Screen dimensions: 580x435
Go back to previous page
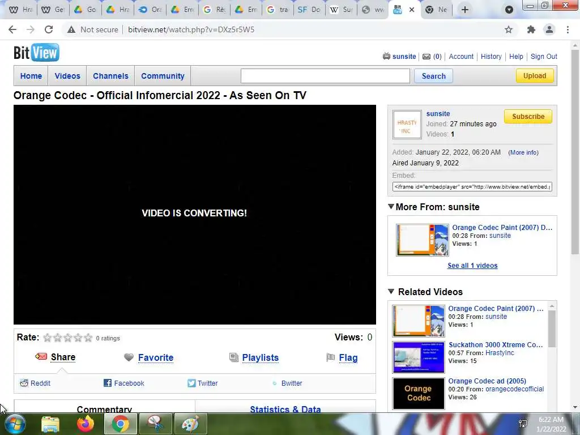(x=12, y=29)
